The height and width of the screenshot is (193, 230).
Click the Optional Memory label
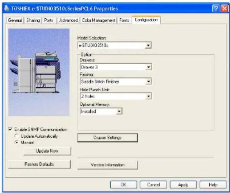[x=95, y=104]
